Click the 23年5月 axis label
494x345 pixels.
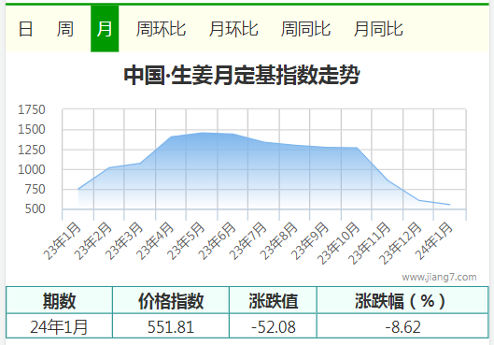click(x=186, y=241)
